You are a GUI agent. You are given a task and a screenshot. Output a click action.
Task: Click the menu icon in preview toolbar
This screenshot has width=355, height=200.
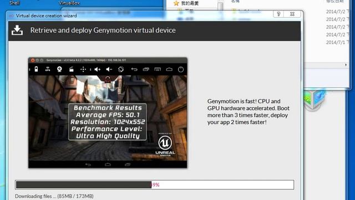[x=158, y=69]
